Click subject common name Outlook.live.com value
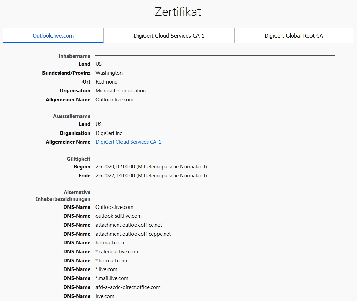The image size is (357, 301). click(x=114, y=100)
